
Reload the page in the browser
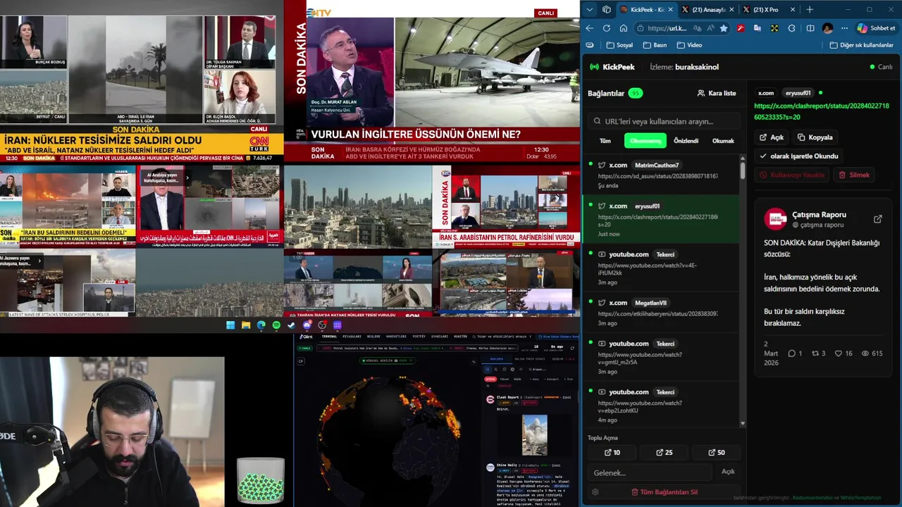pos(606,28)
